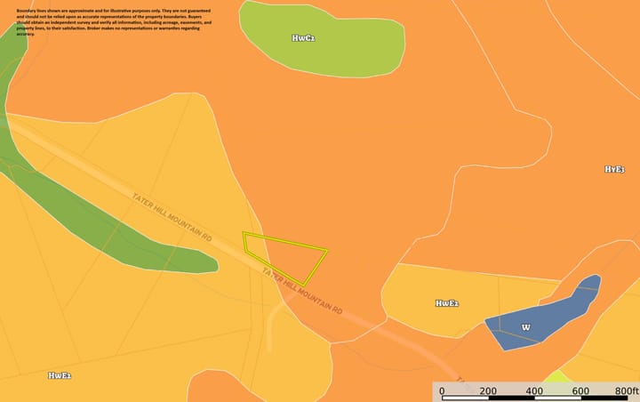Click the HyE3 soil label
This screenshot has width=640, height=402.
tap(614, 169)
